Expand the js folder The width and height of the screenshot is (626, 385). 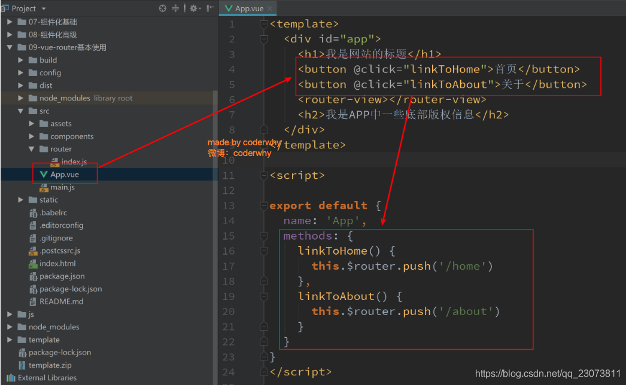click(10, 314)
